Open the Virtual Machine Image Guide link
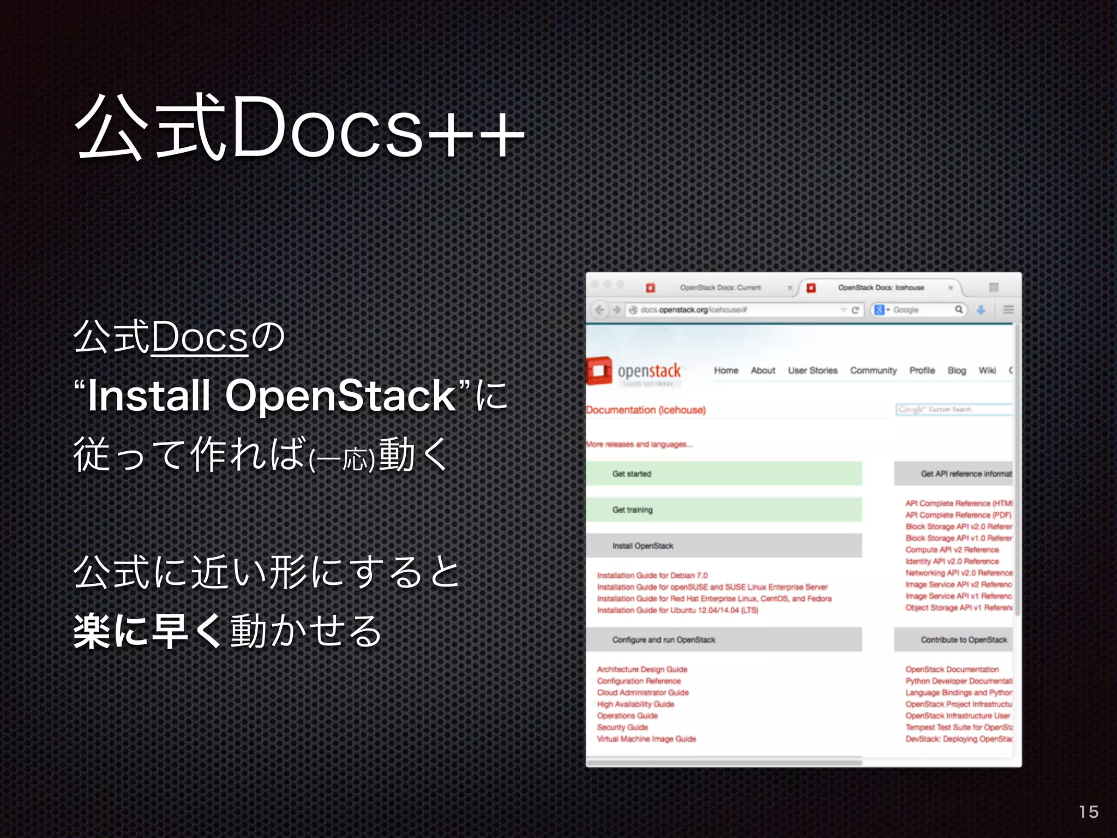This screenshot has height=838, width=1117. [646, 739]
